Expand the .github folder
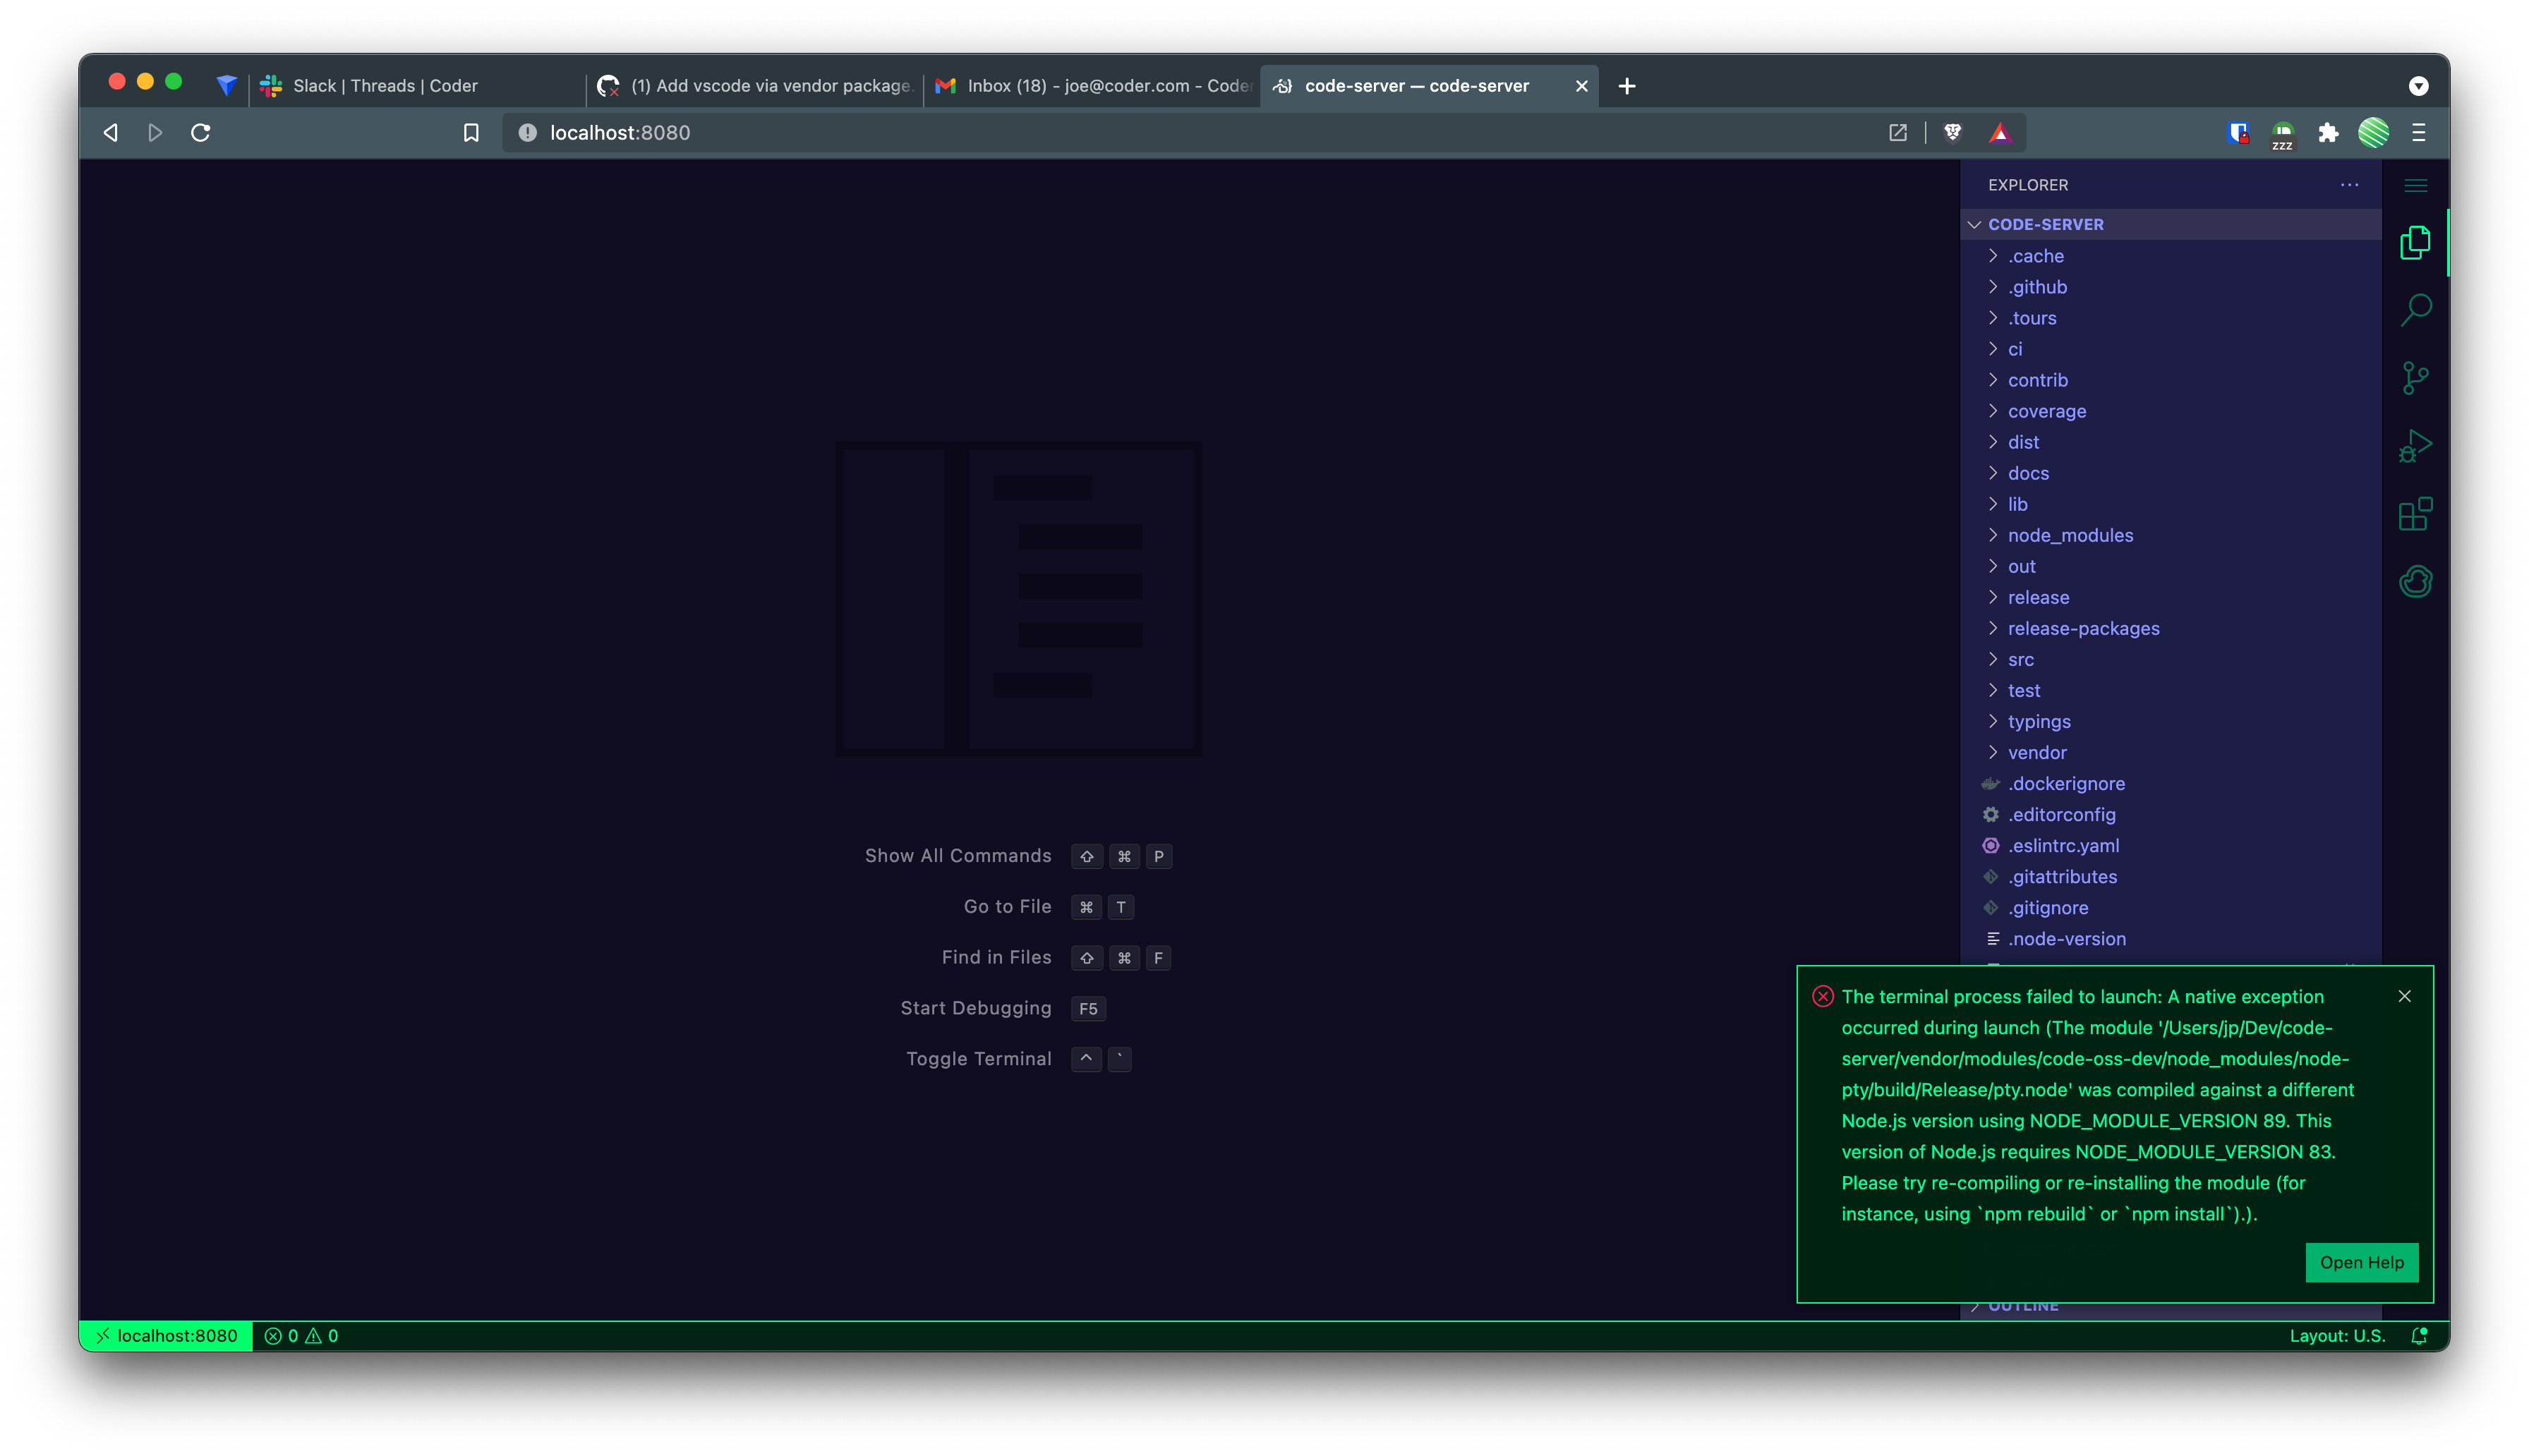Viewport: 2529px width, 1456px height. pyautogui.click(x=2170, y=287)
